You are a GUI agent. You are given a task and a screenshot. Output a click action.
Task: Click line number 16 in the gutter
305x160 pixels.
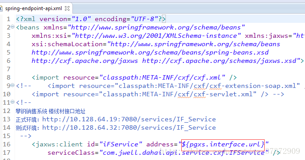7,145
